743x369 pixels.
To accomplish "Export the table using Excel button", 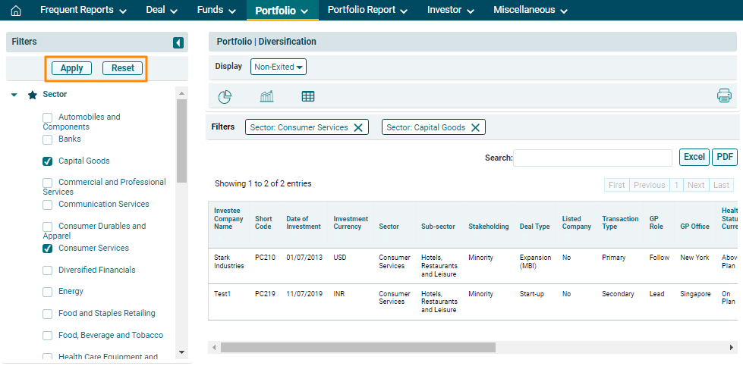I will tap(694, 157).
